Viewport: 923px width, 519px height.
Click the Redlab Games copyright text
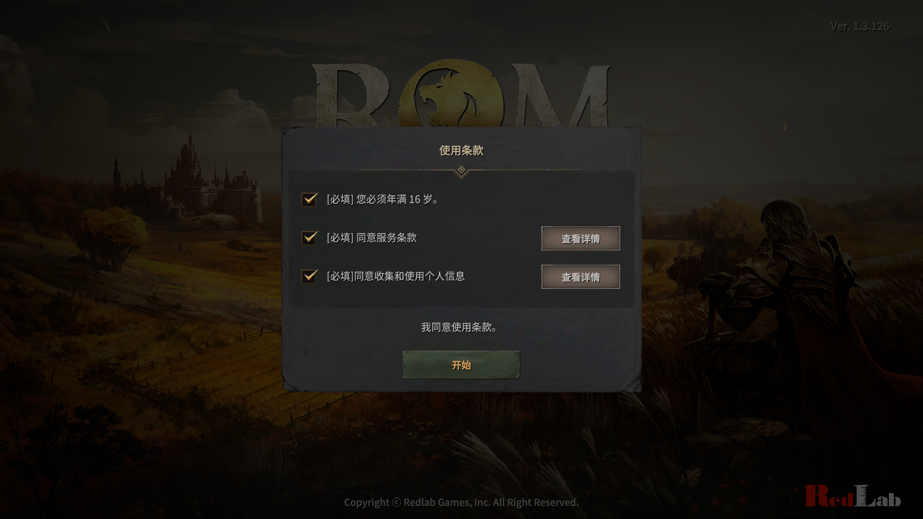tap(461, 502)
